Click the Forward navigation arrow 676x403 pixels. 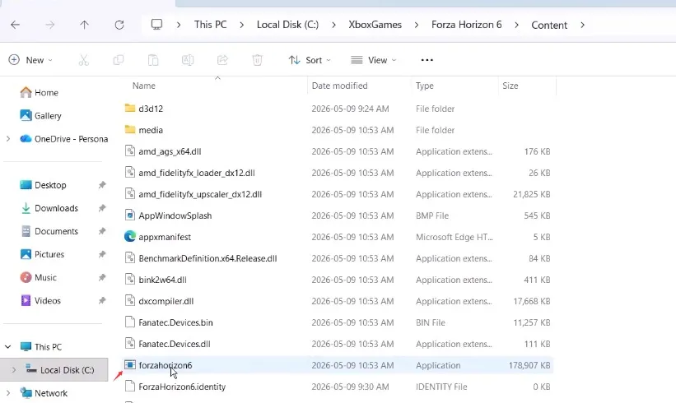[50, 25]
